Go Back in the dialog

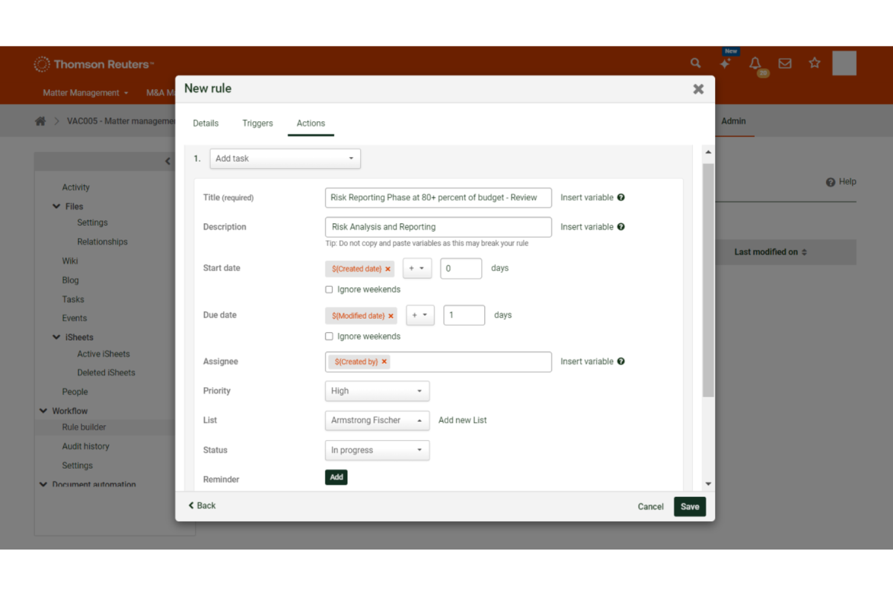[x=202, y=506]
